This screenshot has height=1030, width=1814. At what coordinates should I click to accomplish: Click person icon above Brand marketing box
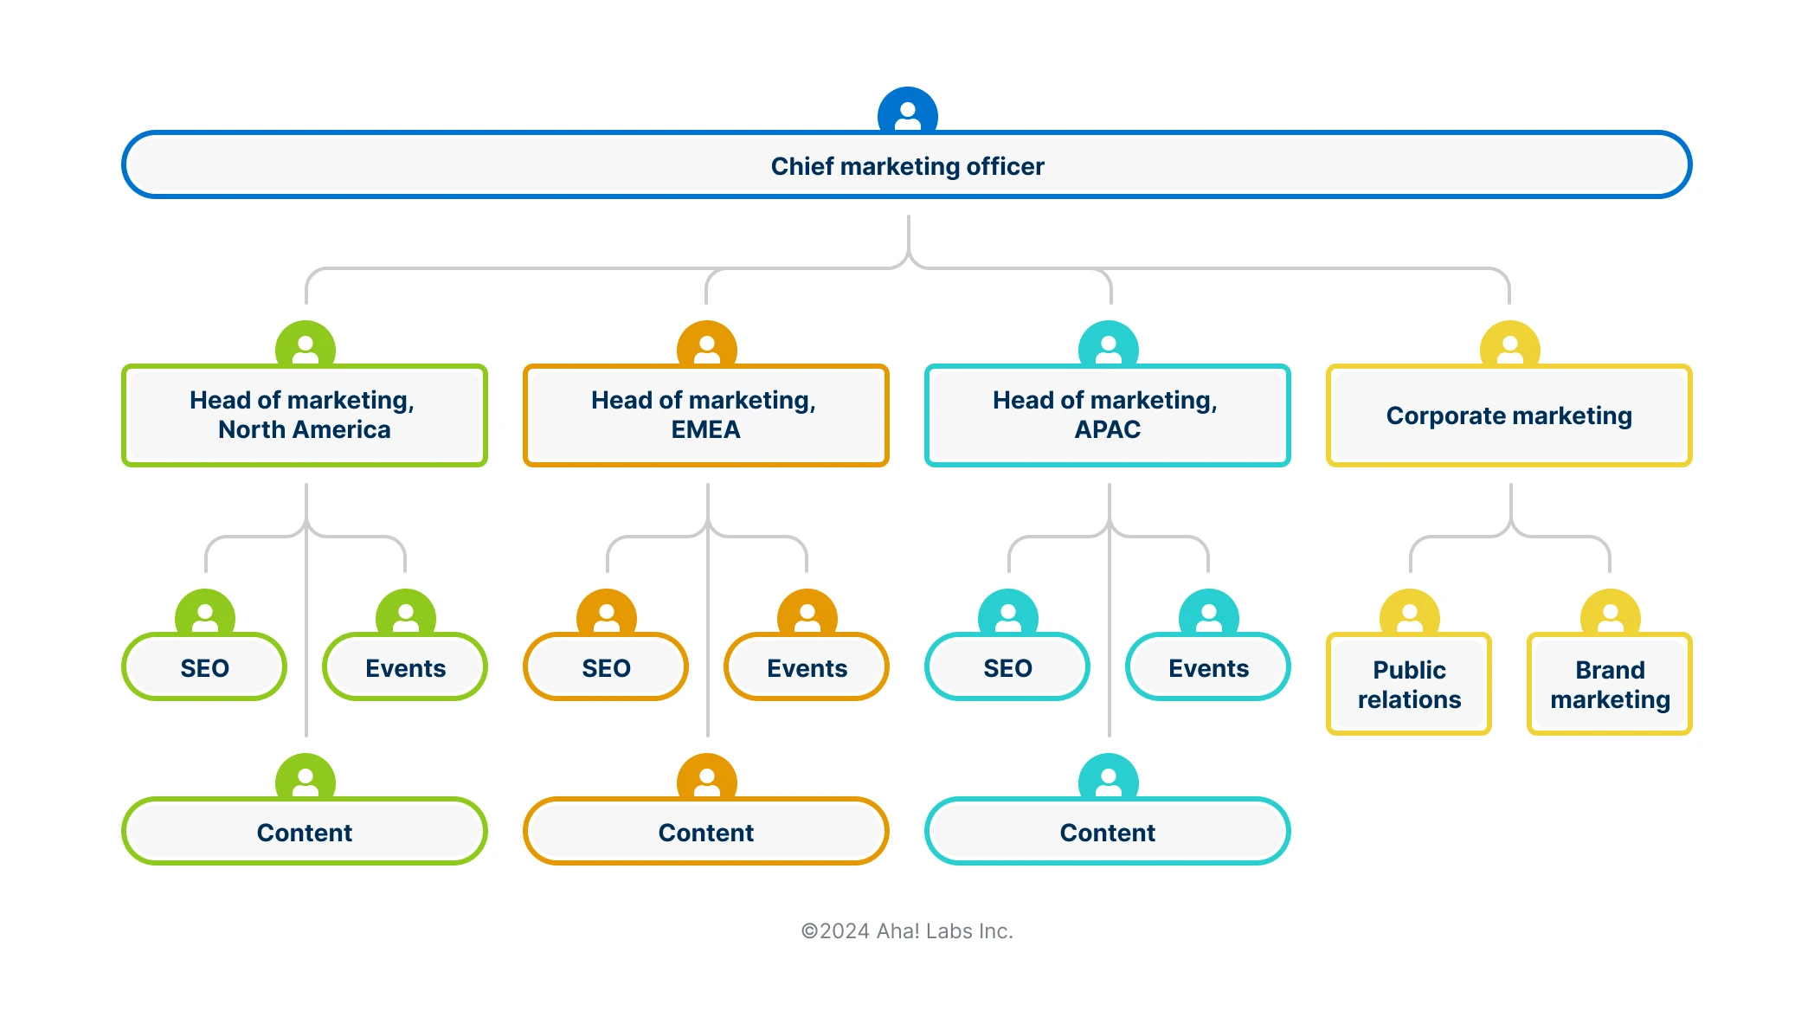coord(1610,613)
